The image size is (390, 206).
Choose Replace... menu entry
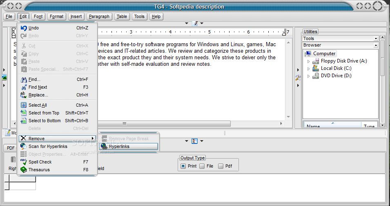57,95
